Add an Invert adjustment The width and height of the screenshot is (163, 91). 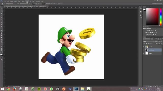pos(147,35)
